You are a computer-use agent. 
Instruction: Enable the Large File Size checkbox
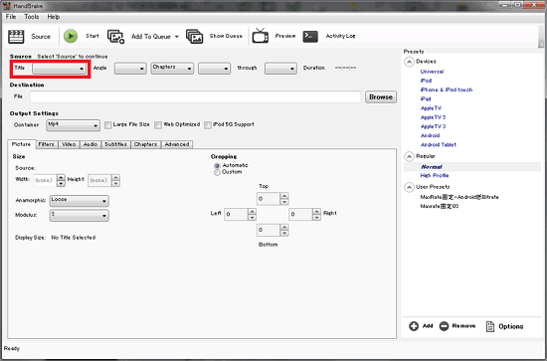pos(108,125)
